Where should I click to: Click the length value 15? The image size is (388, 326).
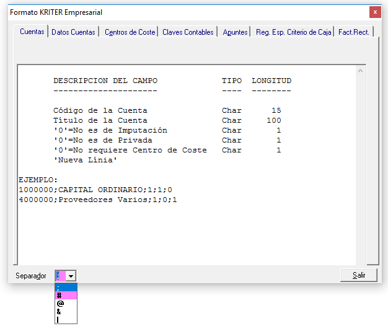pyautogui.click(x=276, y=110)
